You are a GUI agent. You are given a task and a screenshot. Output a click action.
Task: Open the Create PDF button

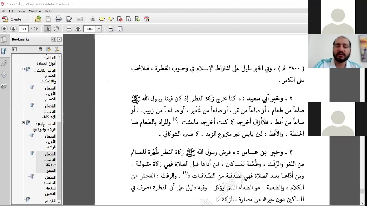[13, 19]
